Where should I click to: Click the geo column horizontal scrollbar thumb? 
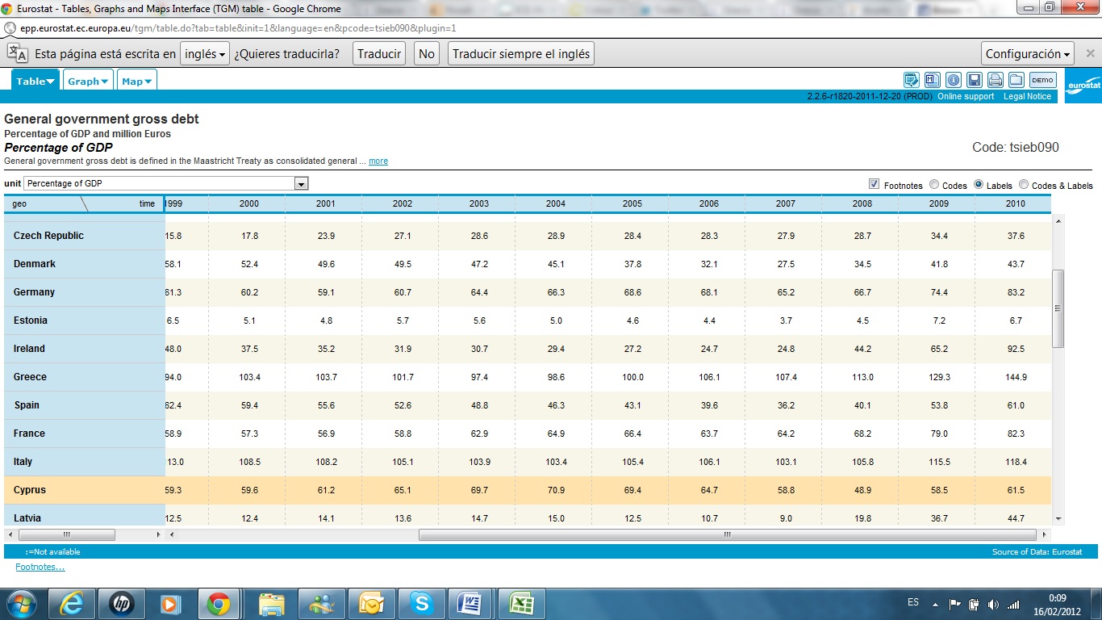pos(67,534)
